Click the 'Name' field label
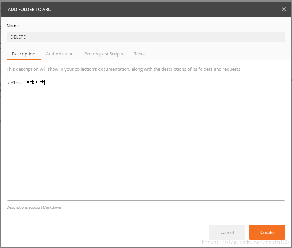This screenshot has height=248, width=292. click(12, 26)
